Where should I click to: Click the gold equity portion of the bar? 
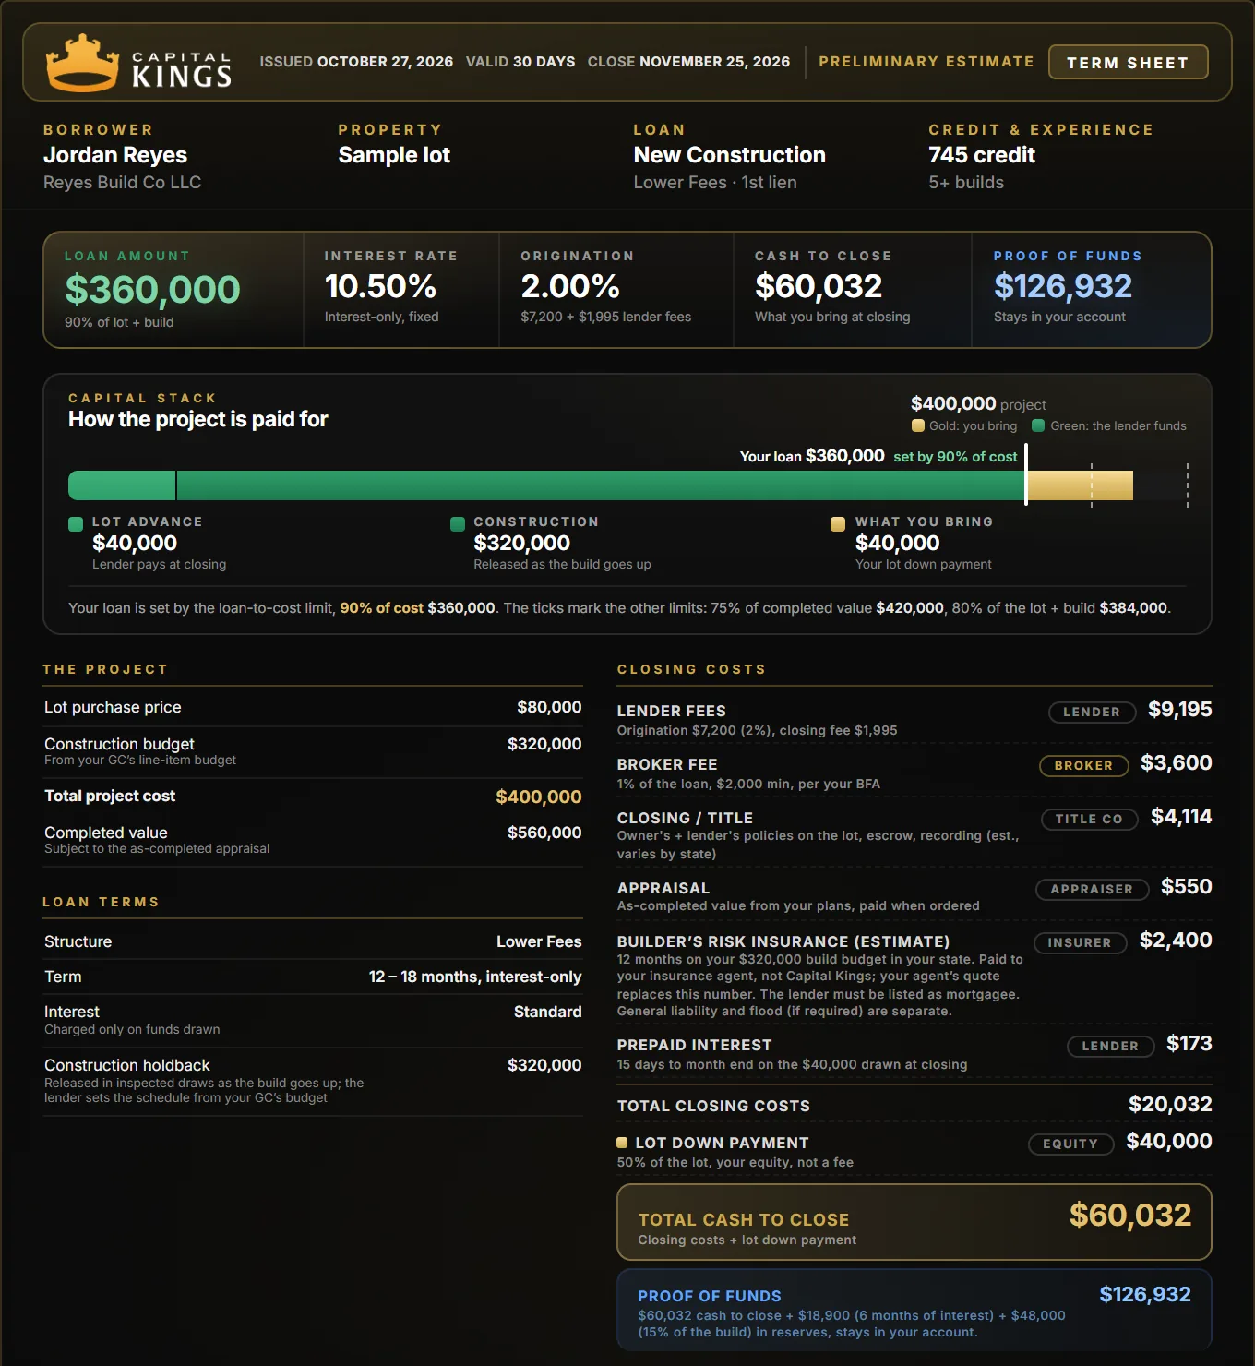[x=1080, y=485]
